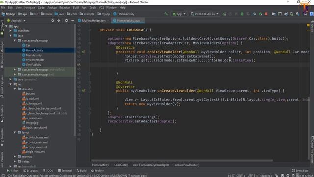Screen dimensions: 314x177
Task: Click the Apply Changes icon next to Run
Action: click(x=230, y=14)
